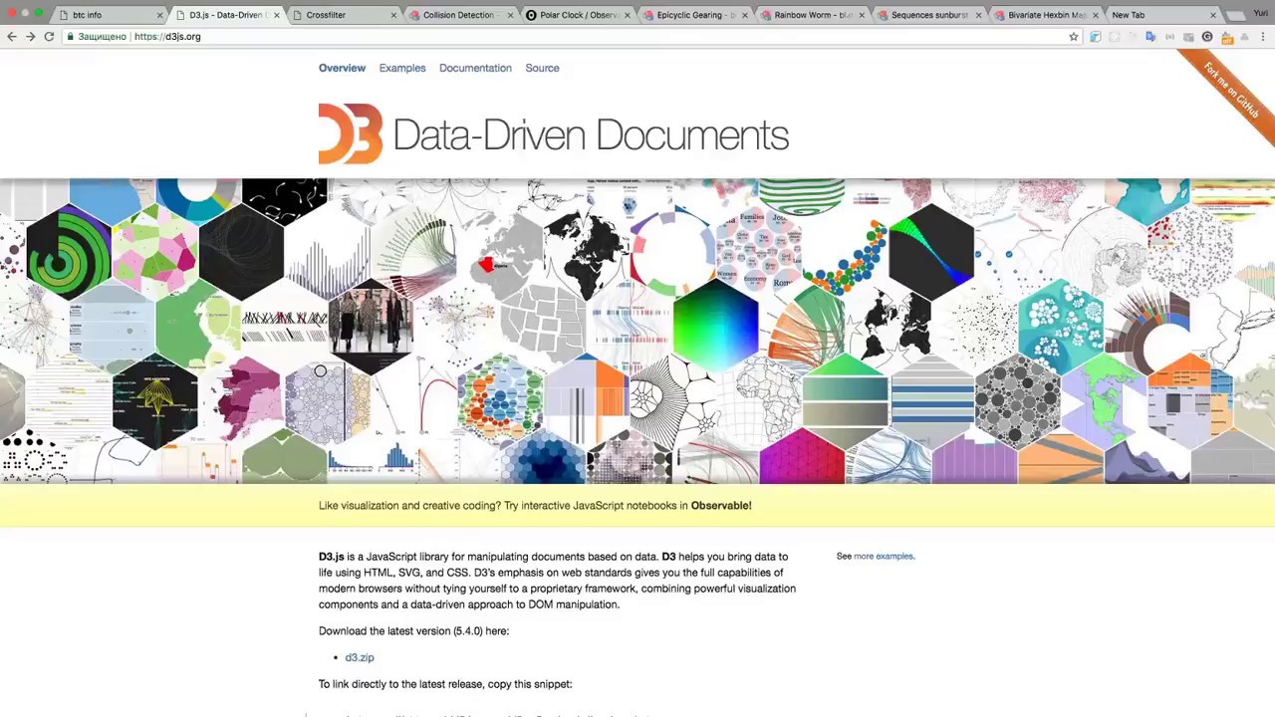Click the 'Download the latest version (5.4.0) here:' text
The image size is (1275, 717).
413,631
